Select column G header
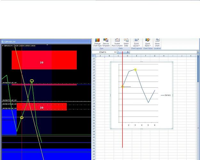The width and height of the screenshot is (200, 160). (155, 56)
